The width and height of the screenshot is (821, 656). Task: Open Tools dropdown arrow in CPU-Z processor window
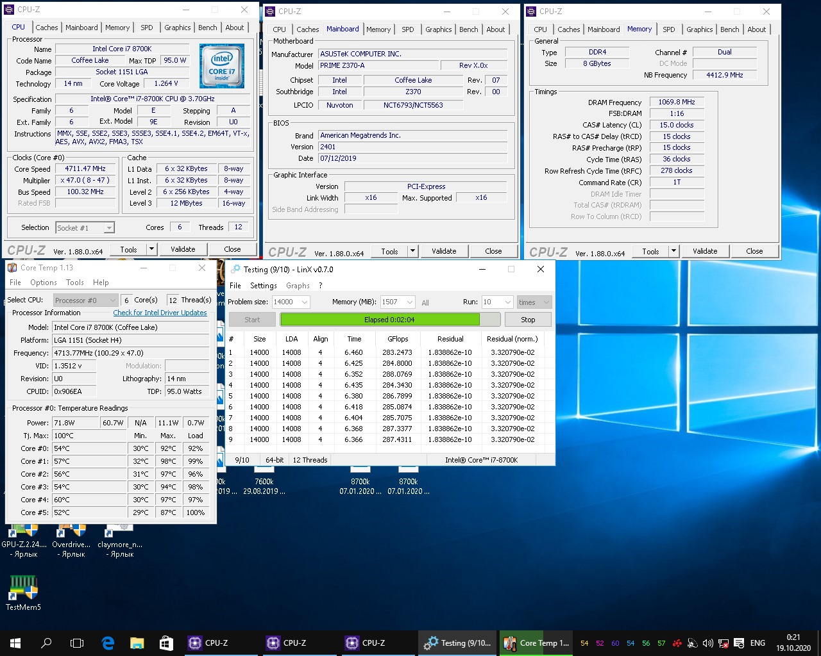pyautogui.click(x=152, y=249)
